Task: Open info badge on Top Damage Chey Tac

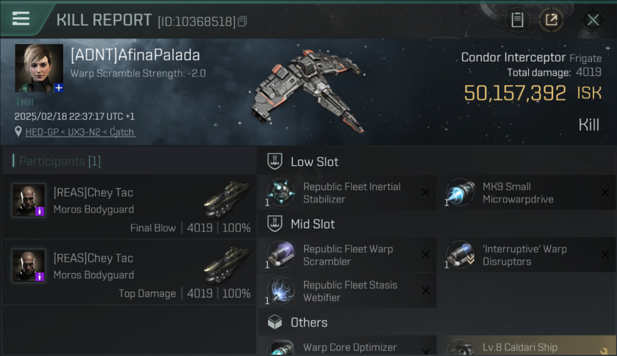Action: pos(40,277)
